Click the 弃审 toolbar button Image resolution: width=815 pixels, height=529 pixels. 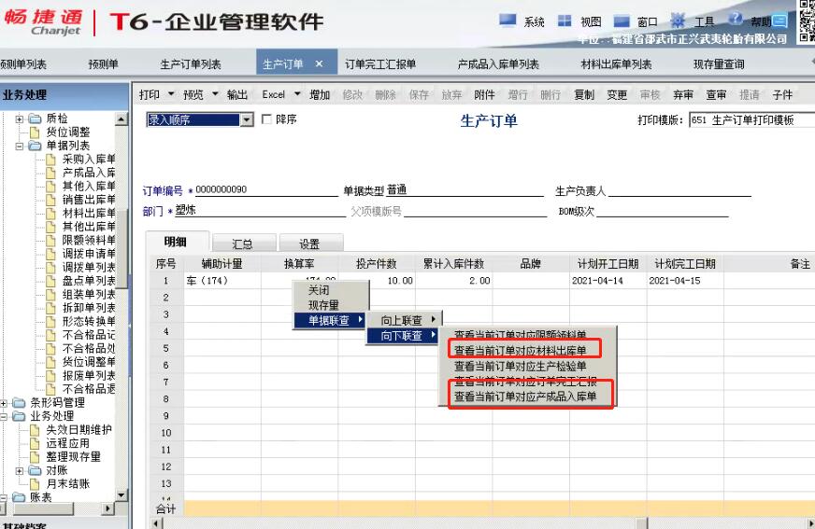coord(683,94)
